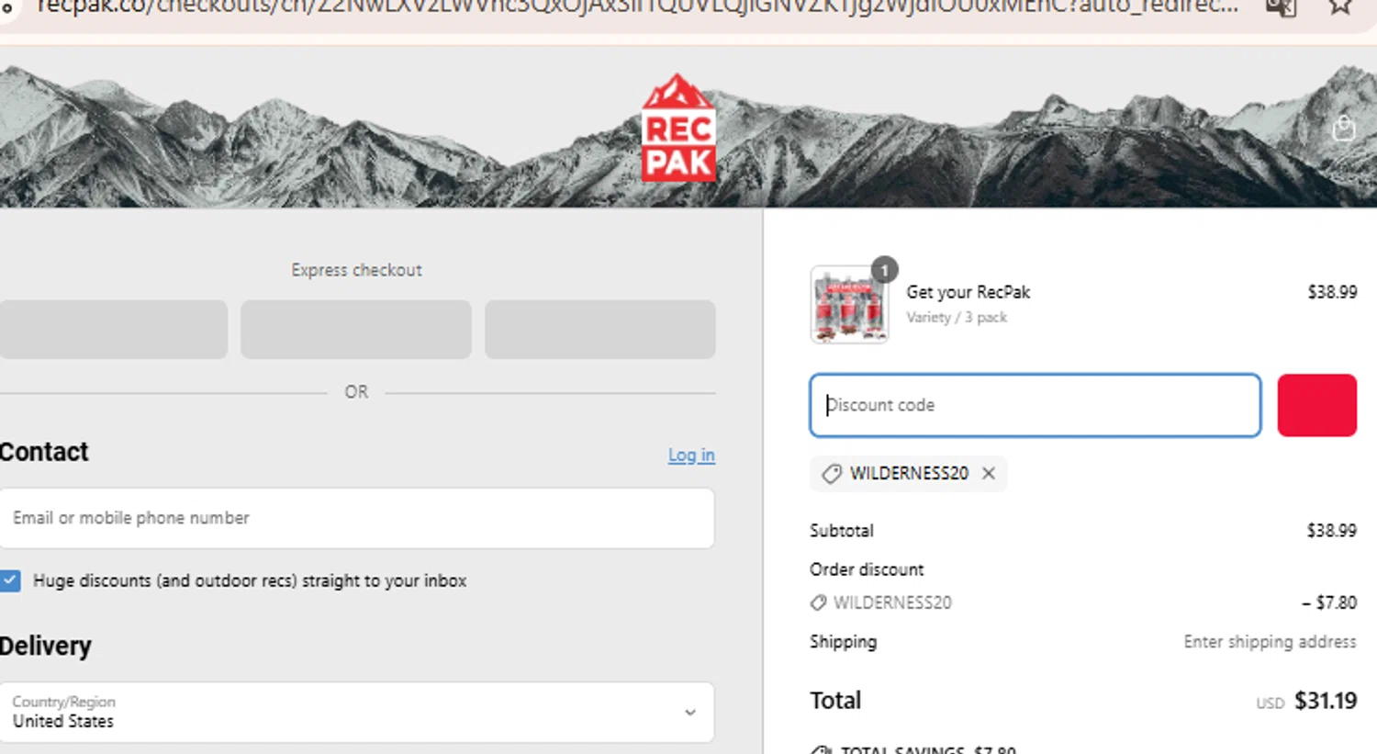Screen dimensions: 1377x754
Task: Select the applied WILDERNESS20 code under Order discount
Action: point(892,602)
